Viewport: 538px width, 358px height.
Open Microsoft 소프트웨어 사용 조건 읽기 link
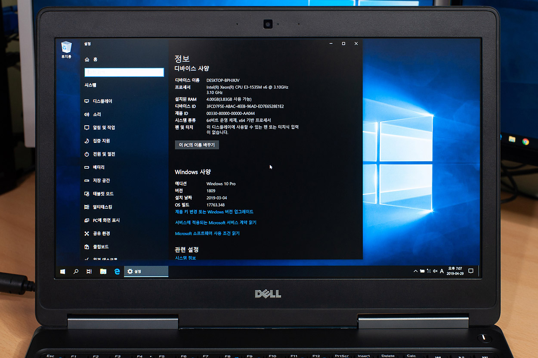pyautogui.click(x=207, y=233)
